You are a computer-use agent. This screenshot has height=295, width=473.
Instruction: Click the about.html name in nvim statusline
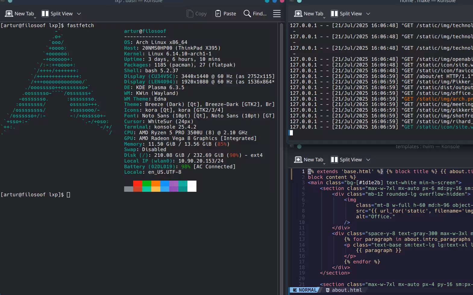(x=347, y=290)
